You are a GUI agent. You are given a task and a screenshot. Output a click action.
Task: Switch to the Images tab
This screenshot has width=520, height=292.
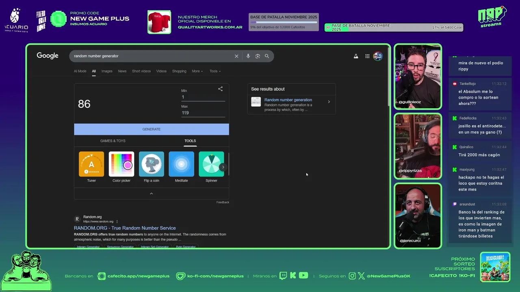tap(107, 71)
